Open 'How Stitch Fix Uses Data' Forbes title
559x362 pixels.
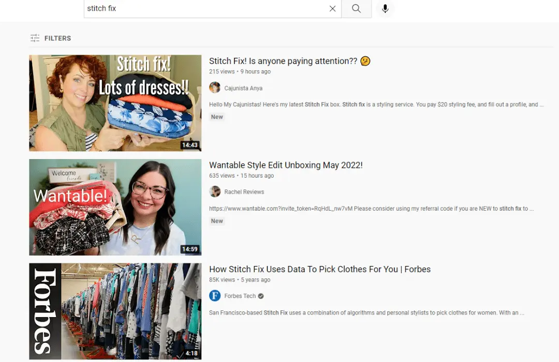(x=320, y=269)
